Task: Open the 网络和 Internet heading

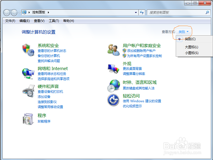Action: 53,68
